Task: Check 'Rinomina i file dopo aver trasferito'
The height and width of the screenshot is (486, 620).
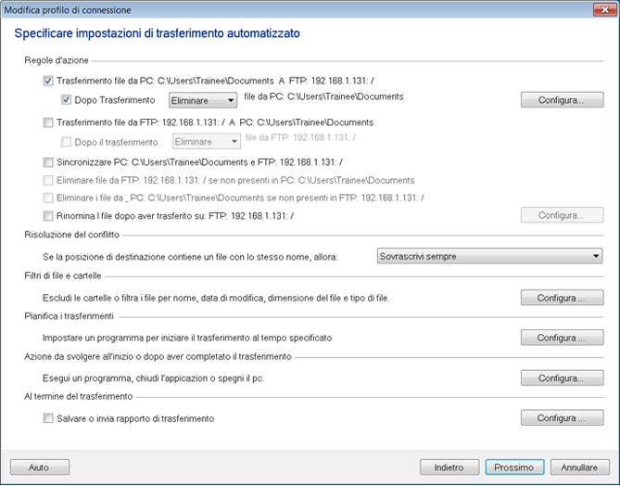Action: pos(48,215)
